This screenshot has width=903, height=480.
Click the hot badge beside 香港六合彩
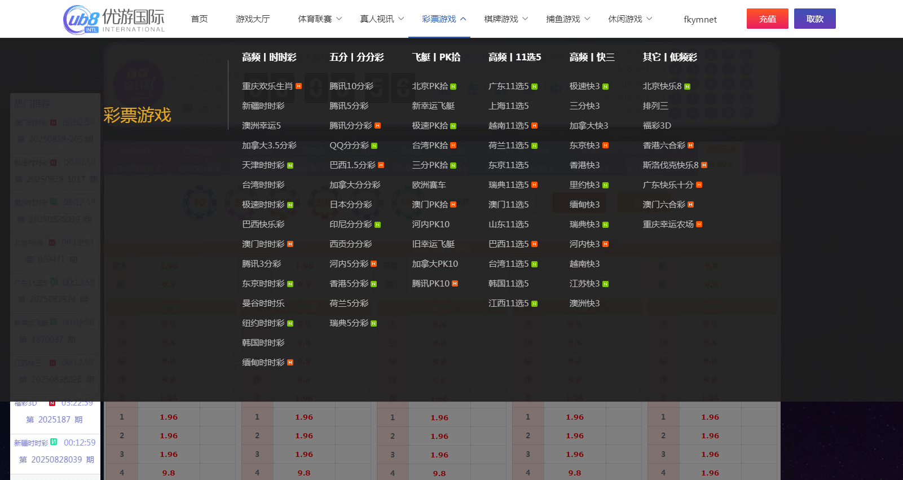tap(690, 146)
